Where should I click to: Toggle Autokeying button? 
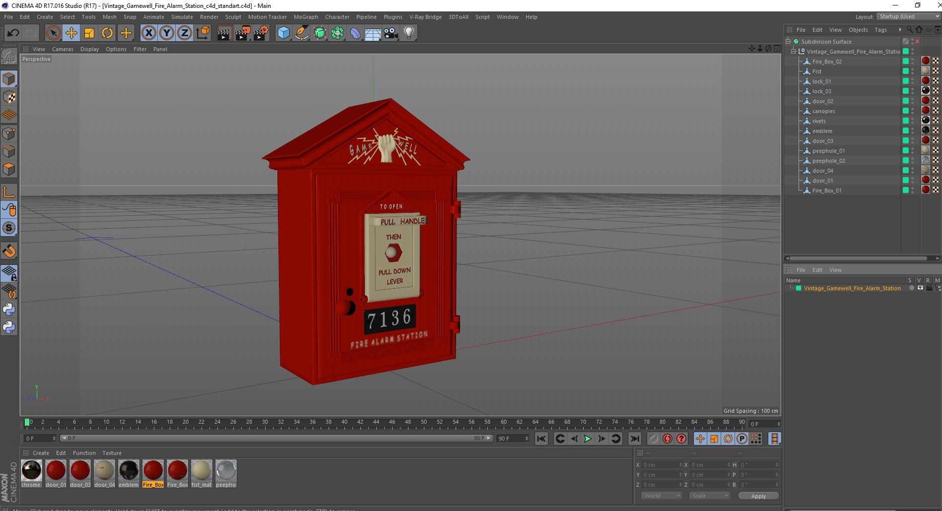pyautogui.click(x=668, y=439)
